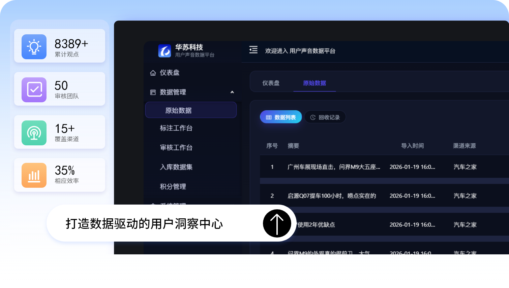Screen dimensions: 509x288
Task: Collapse the 数据管理 menu chevron
Action: coord(232,92)
